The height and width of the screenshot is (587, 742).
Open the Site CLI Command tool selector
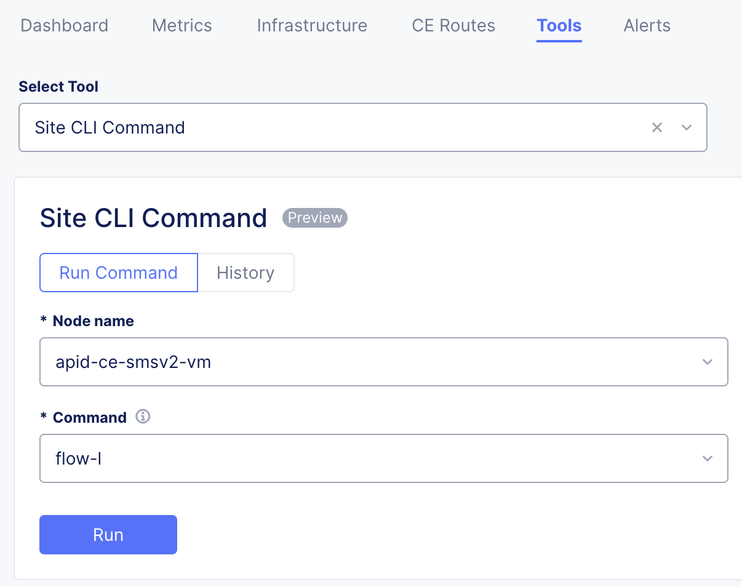point(363,127)
